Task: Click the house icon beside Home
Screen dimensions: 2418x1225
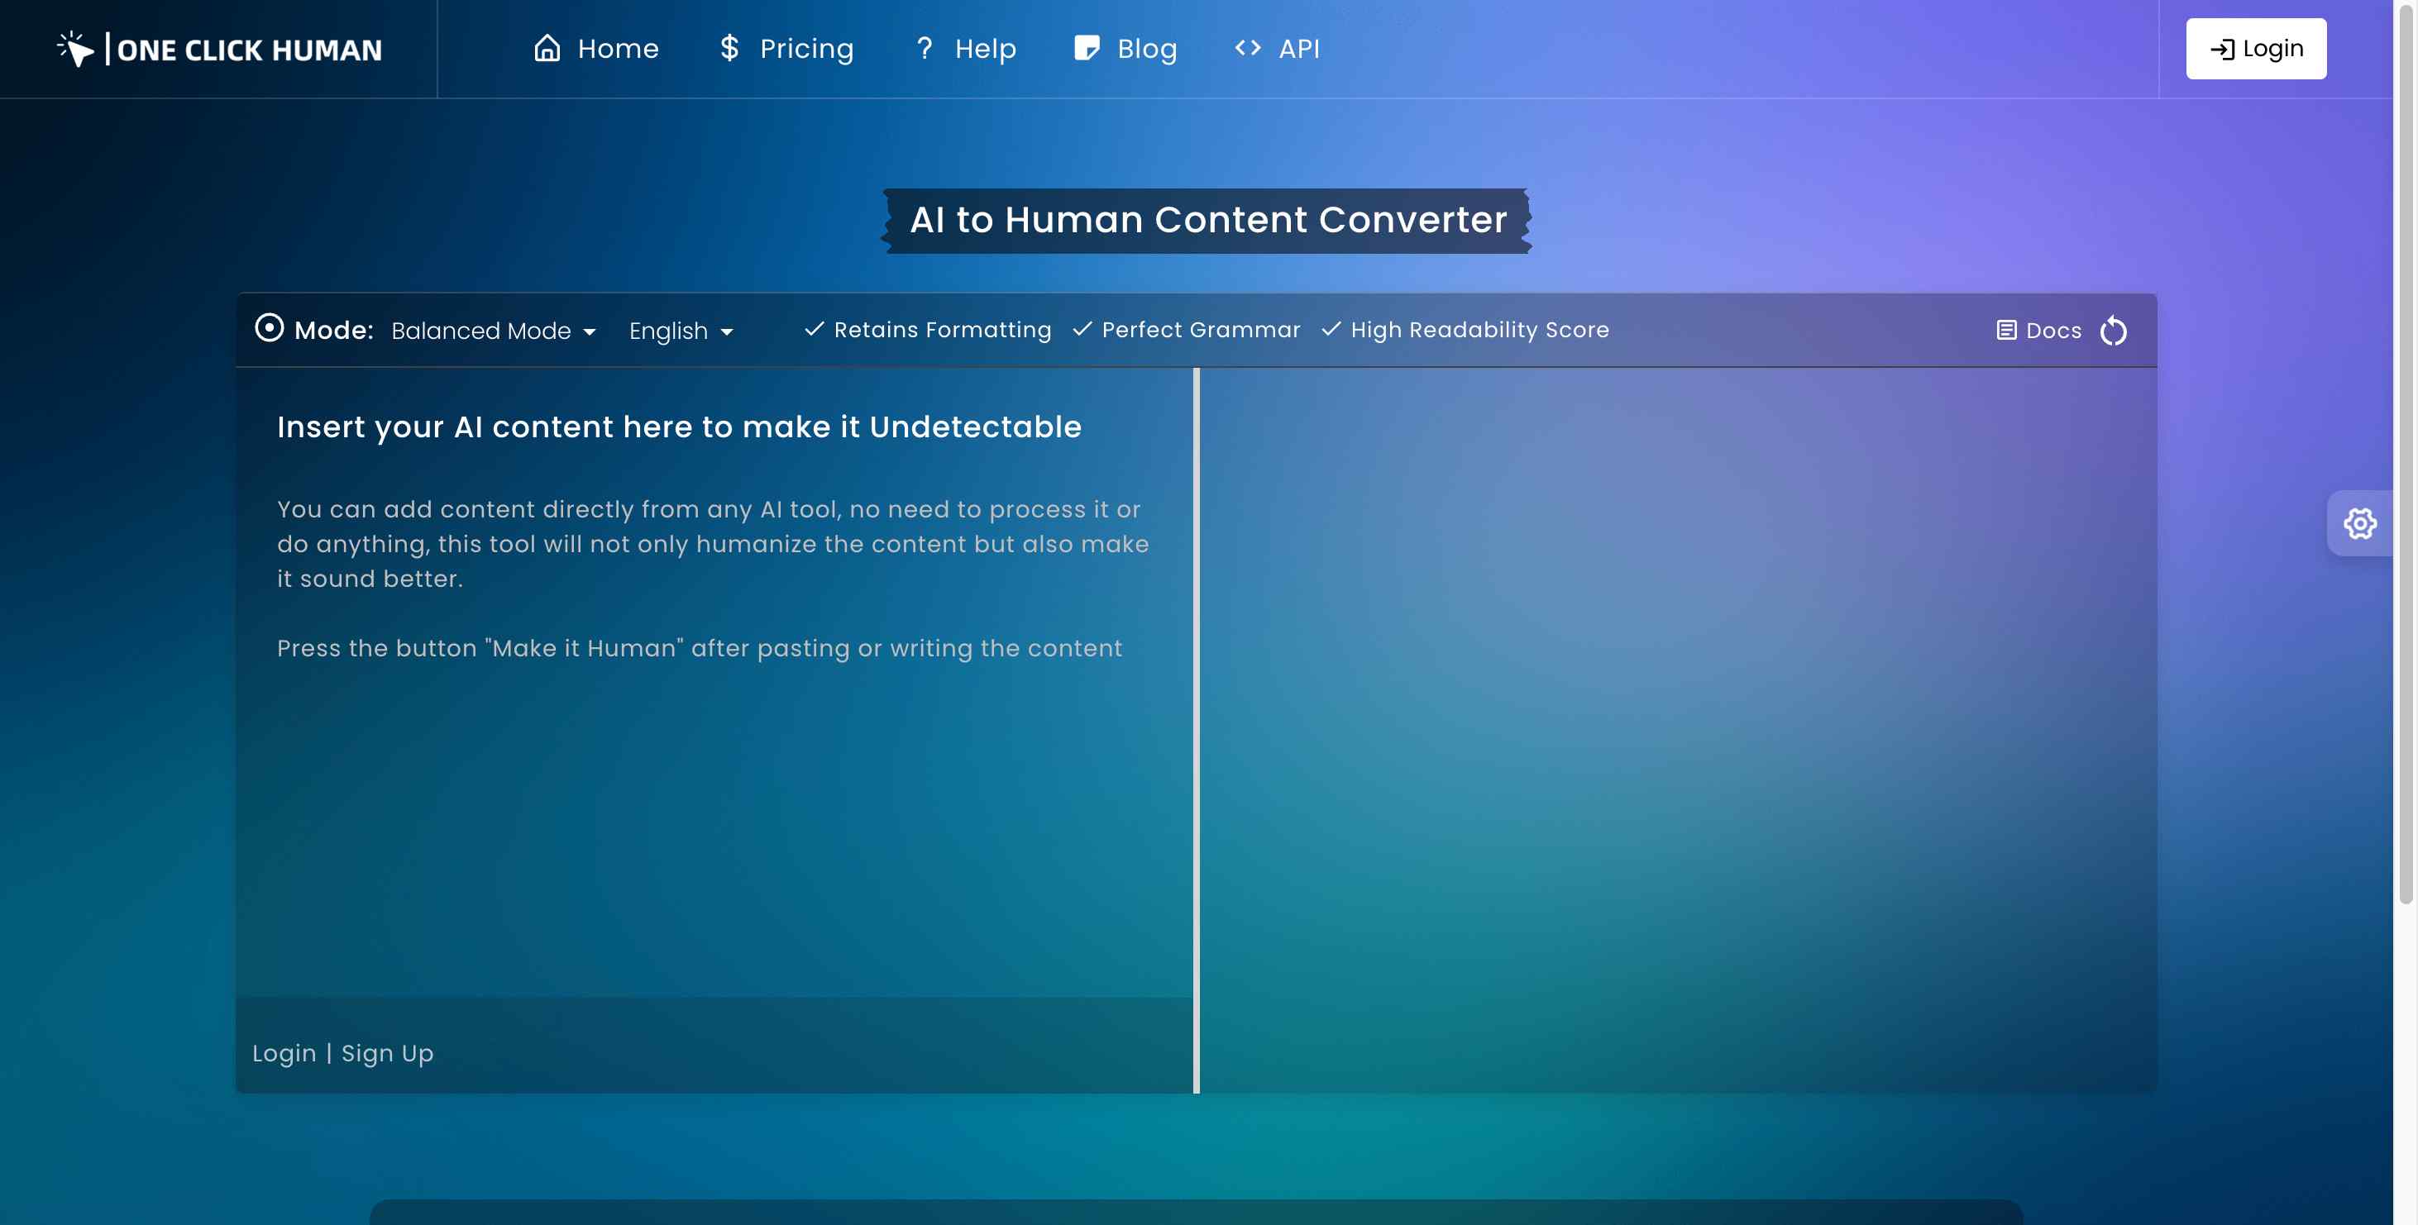Action: (547, 48)
